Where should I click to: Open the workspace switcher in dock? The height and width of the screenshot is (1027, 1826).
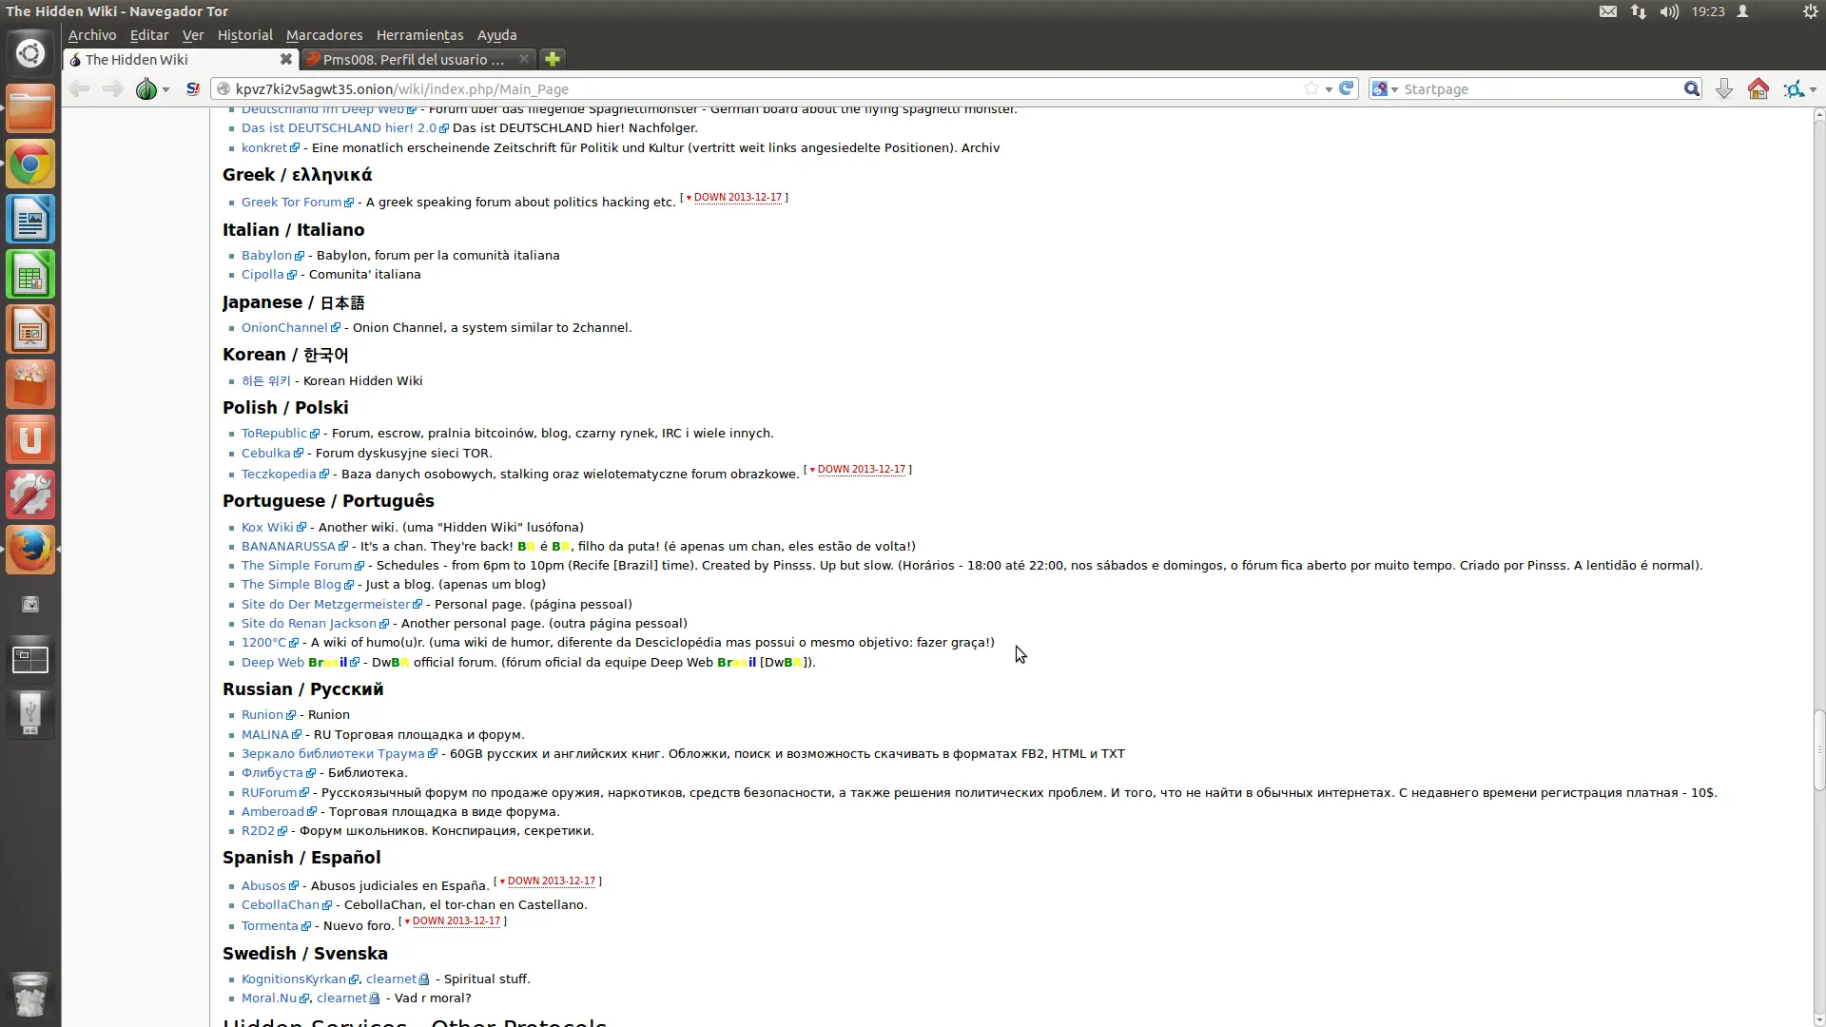(x=30, y=659)
